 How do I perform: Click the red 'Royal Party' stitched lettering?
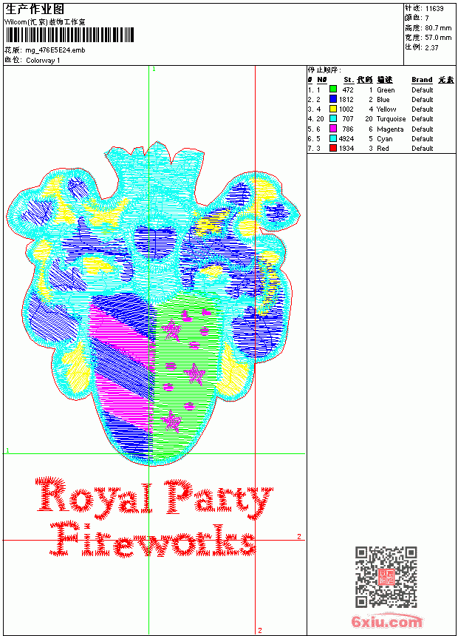coord(154,498)
